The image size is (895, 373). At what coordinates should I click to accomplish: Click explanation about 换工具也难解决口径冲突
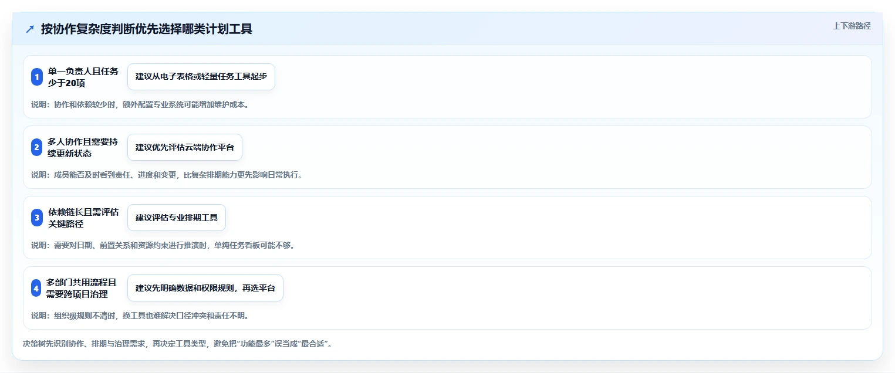tap(140, 316)
